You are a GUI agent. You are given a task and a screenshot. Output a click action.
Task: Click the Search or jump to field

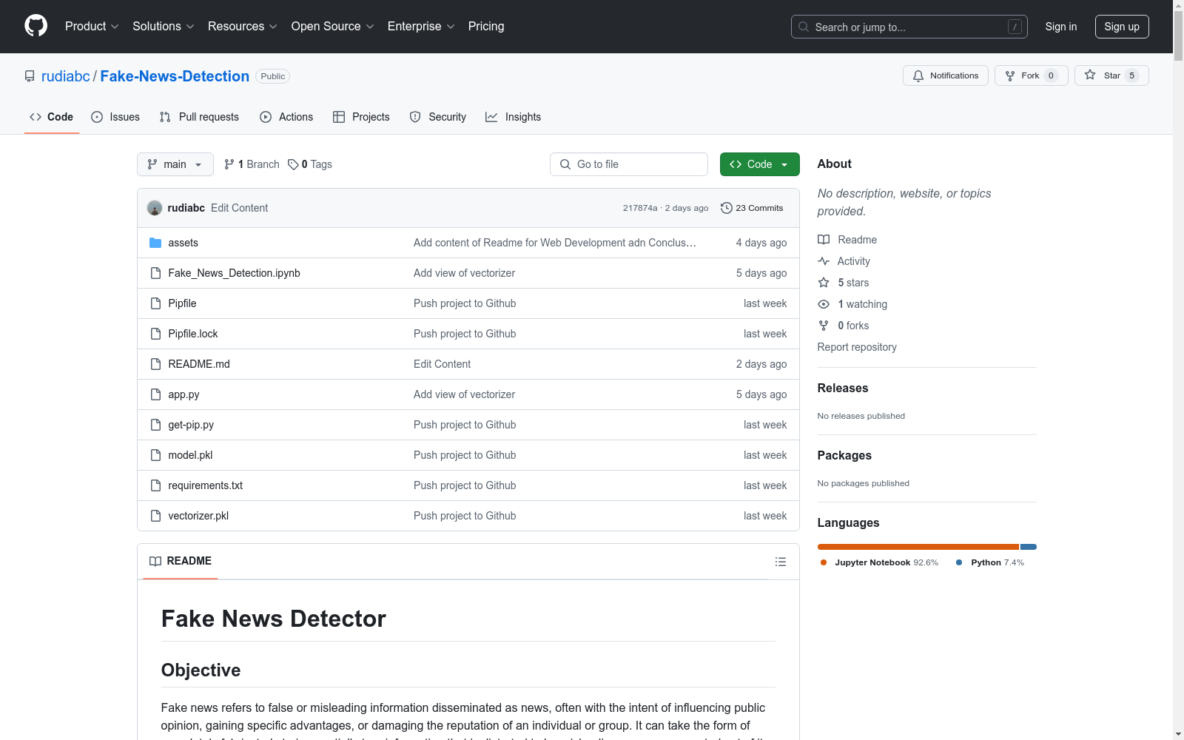tap(909, 27)
